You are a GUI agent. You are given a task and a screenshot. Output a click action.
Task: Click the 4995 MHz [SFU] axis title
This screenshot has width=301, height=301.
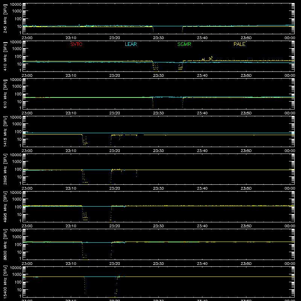click(5, 207)
